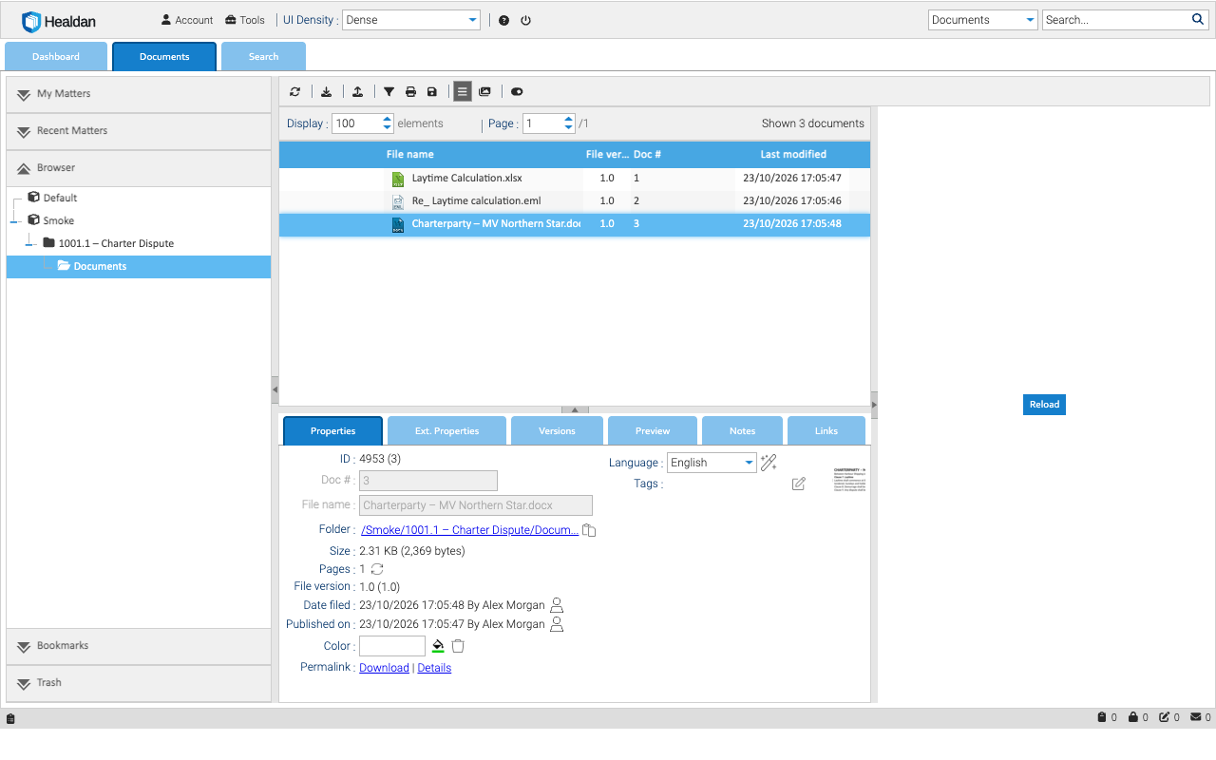The image size is (1216, 760).
Task: Click the save floppy-disk toolbar icon
Action: point(432,92)
